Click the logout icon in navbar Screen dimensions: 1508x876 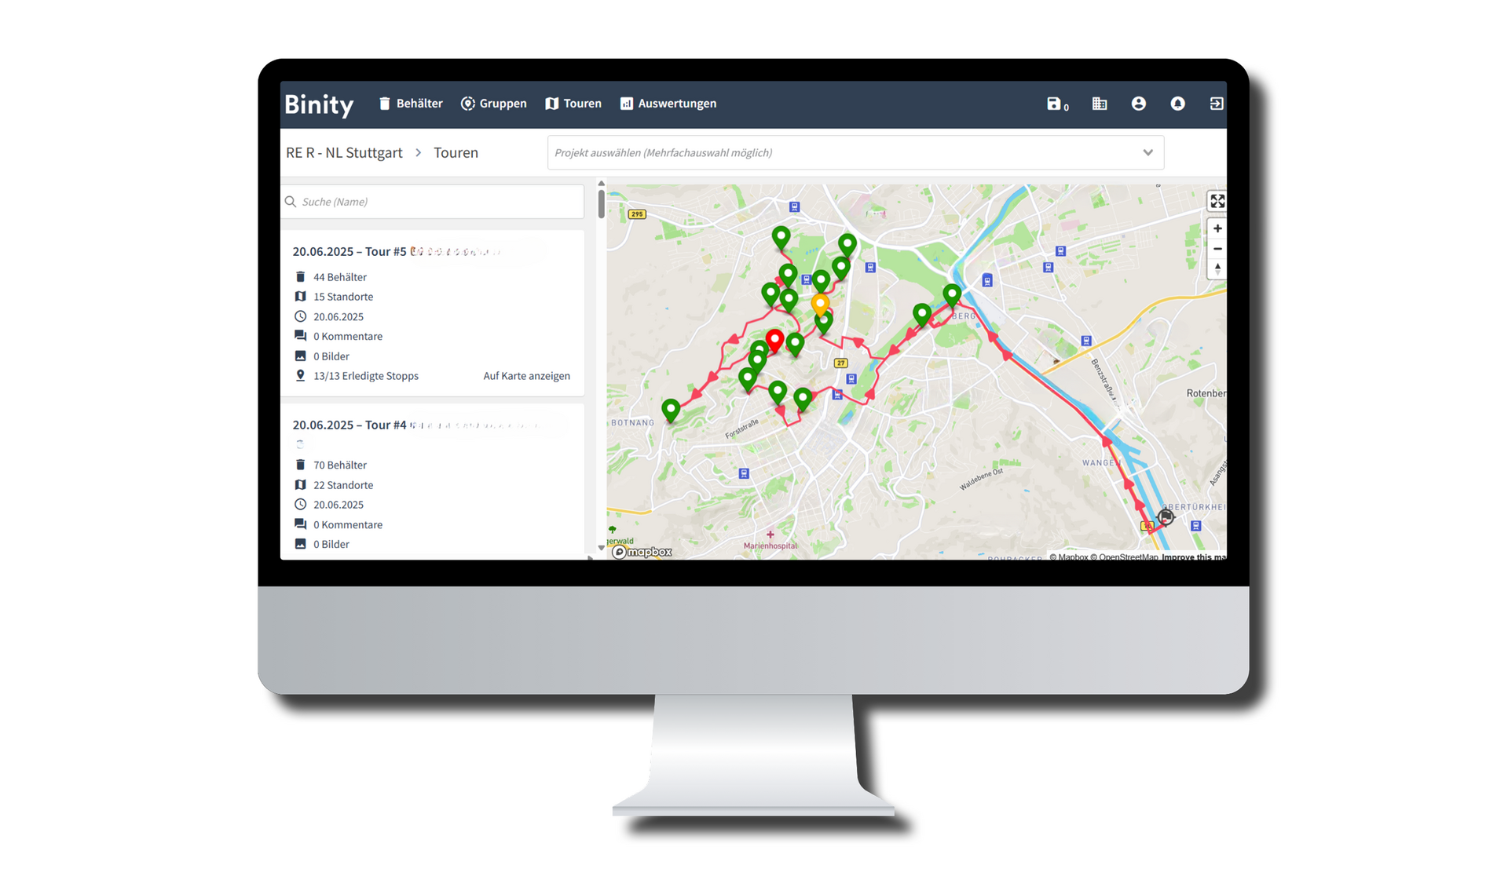click(x=1216, y=104)
